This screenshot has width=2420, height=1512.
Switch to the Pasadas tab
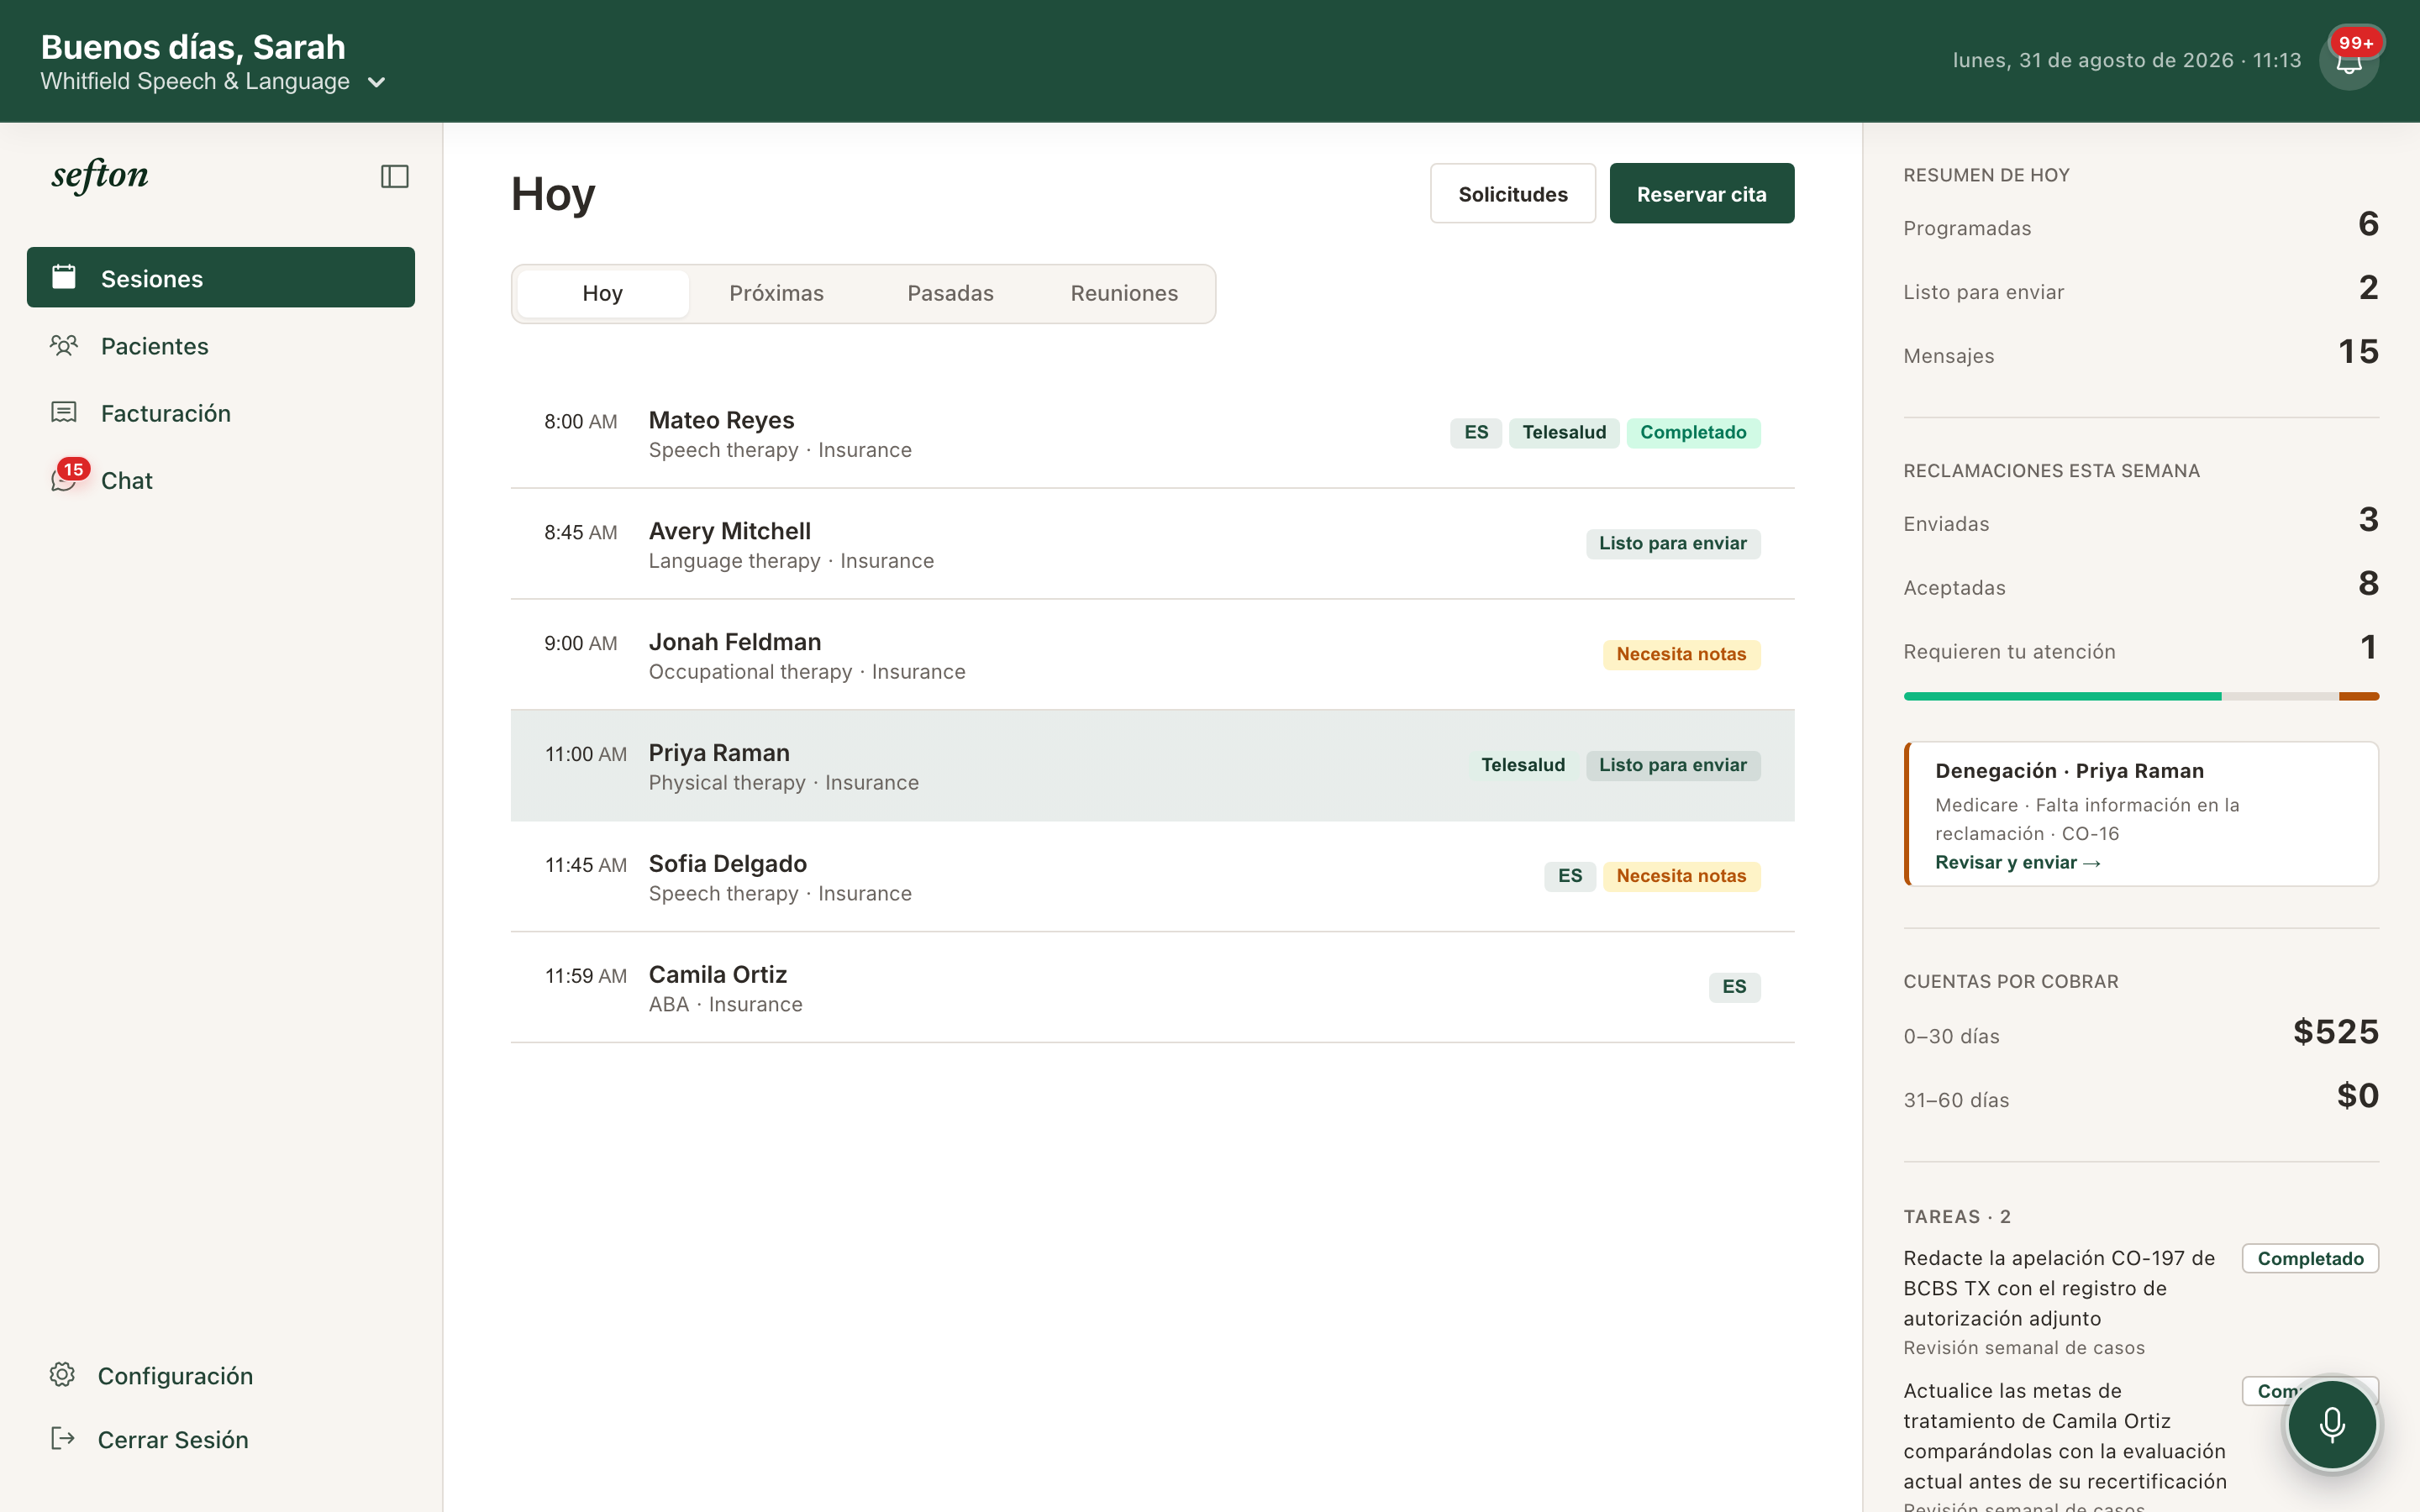click(950, 294)
